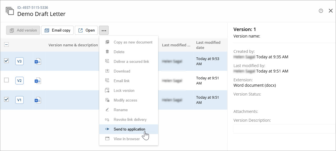Click the Modify access icon
The width and height of the screenshot is (336, 151).
coord(107,100)
